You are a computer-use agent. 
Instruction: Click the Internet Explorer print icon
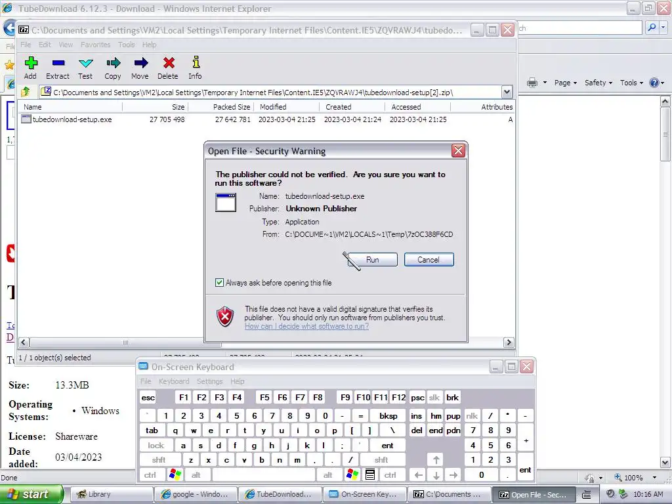click(x=532, y=82)
